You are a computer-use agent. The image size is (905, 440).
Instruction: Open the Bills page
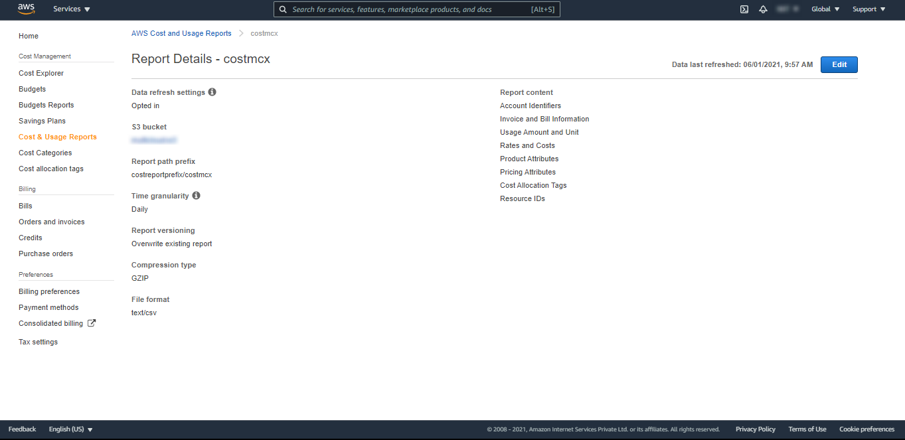(25, 206)
